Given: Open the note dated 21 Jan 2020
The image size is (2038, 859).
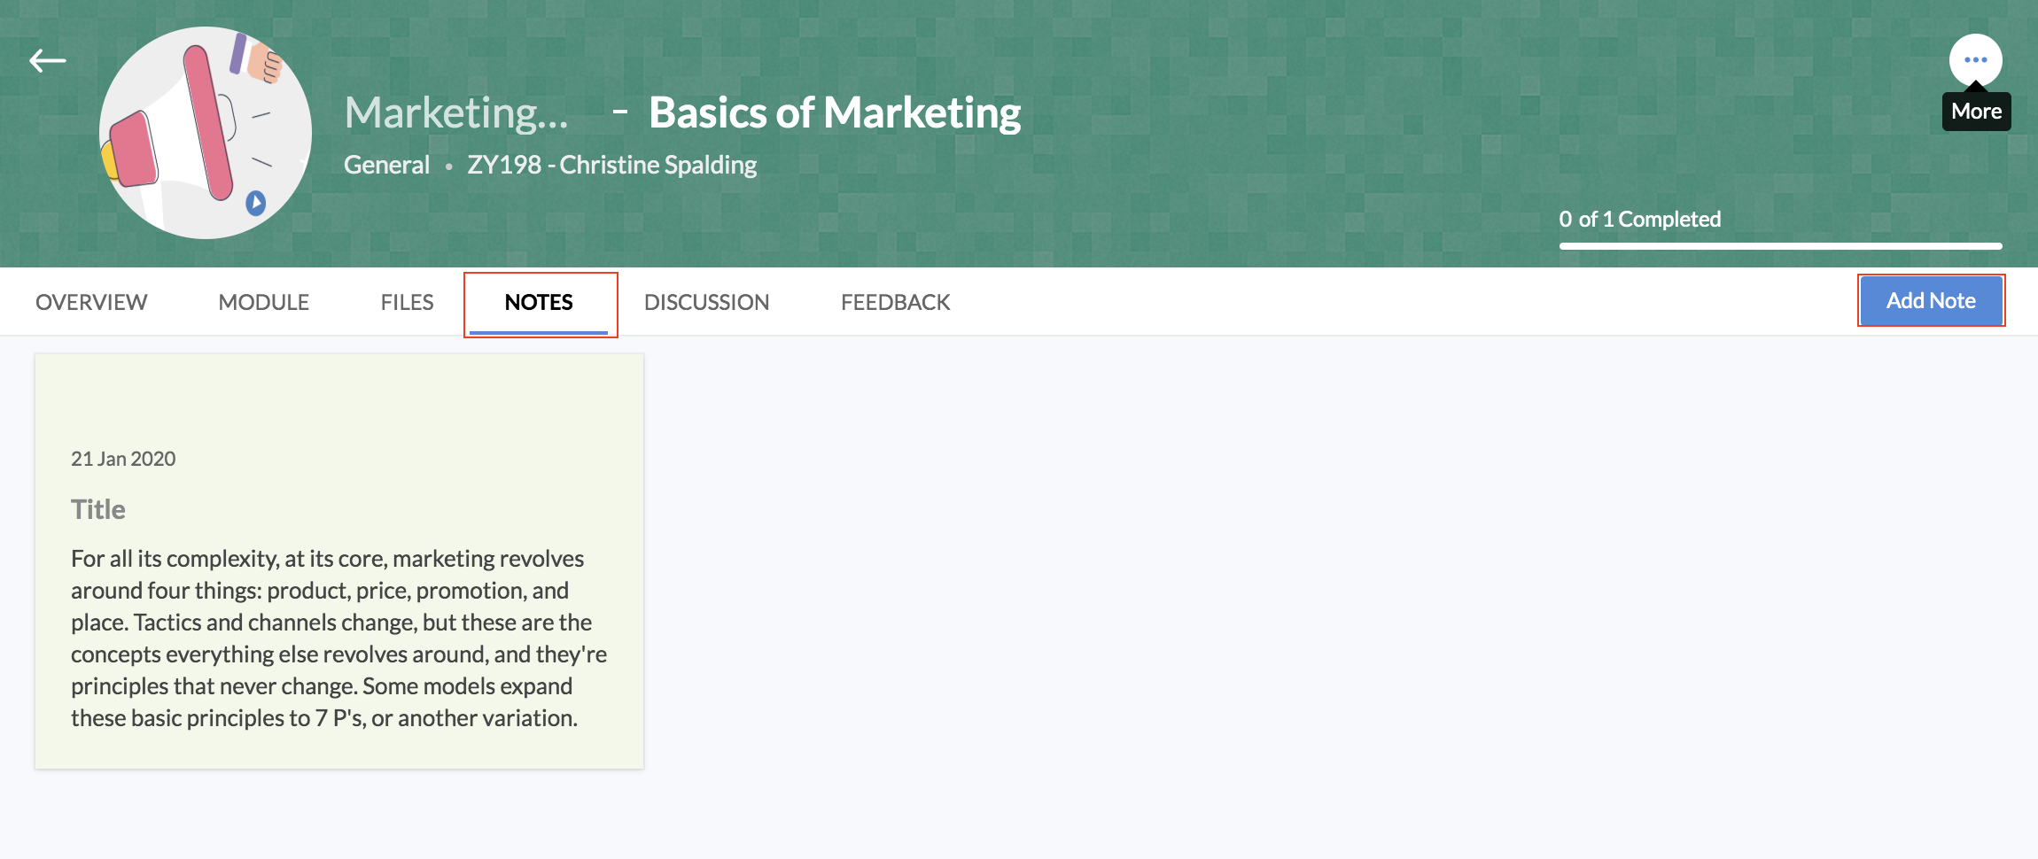Looking at the screenshot, I should pos(123,459).
